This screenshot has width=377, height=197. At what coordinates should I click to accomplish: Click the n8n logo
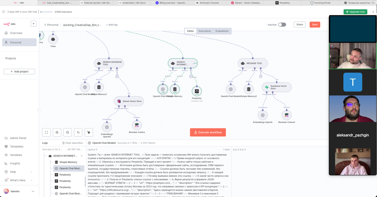[x=9, y=24]
